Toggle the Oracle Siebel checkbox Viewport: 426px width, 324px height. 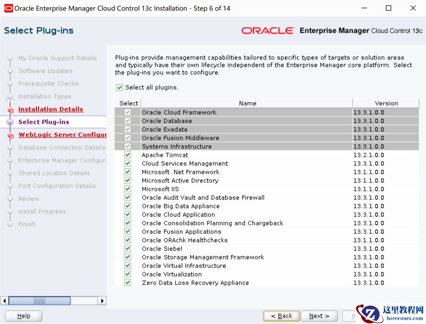click(127, 248)
